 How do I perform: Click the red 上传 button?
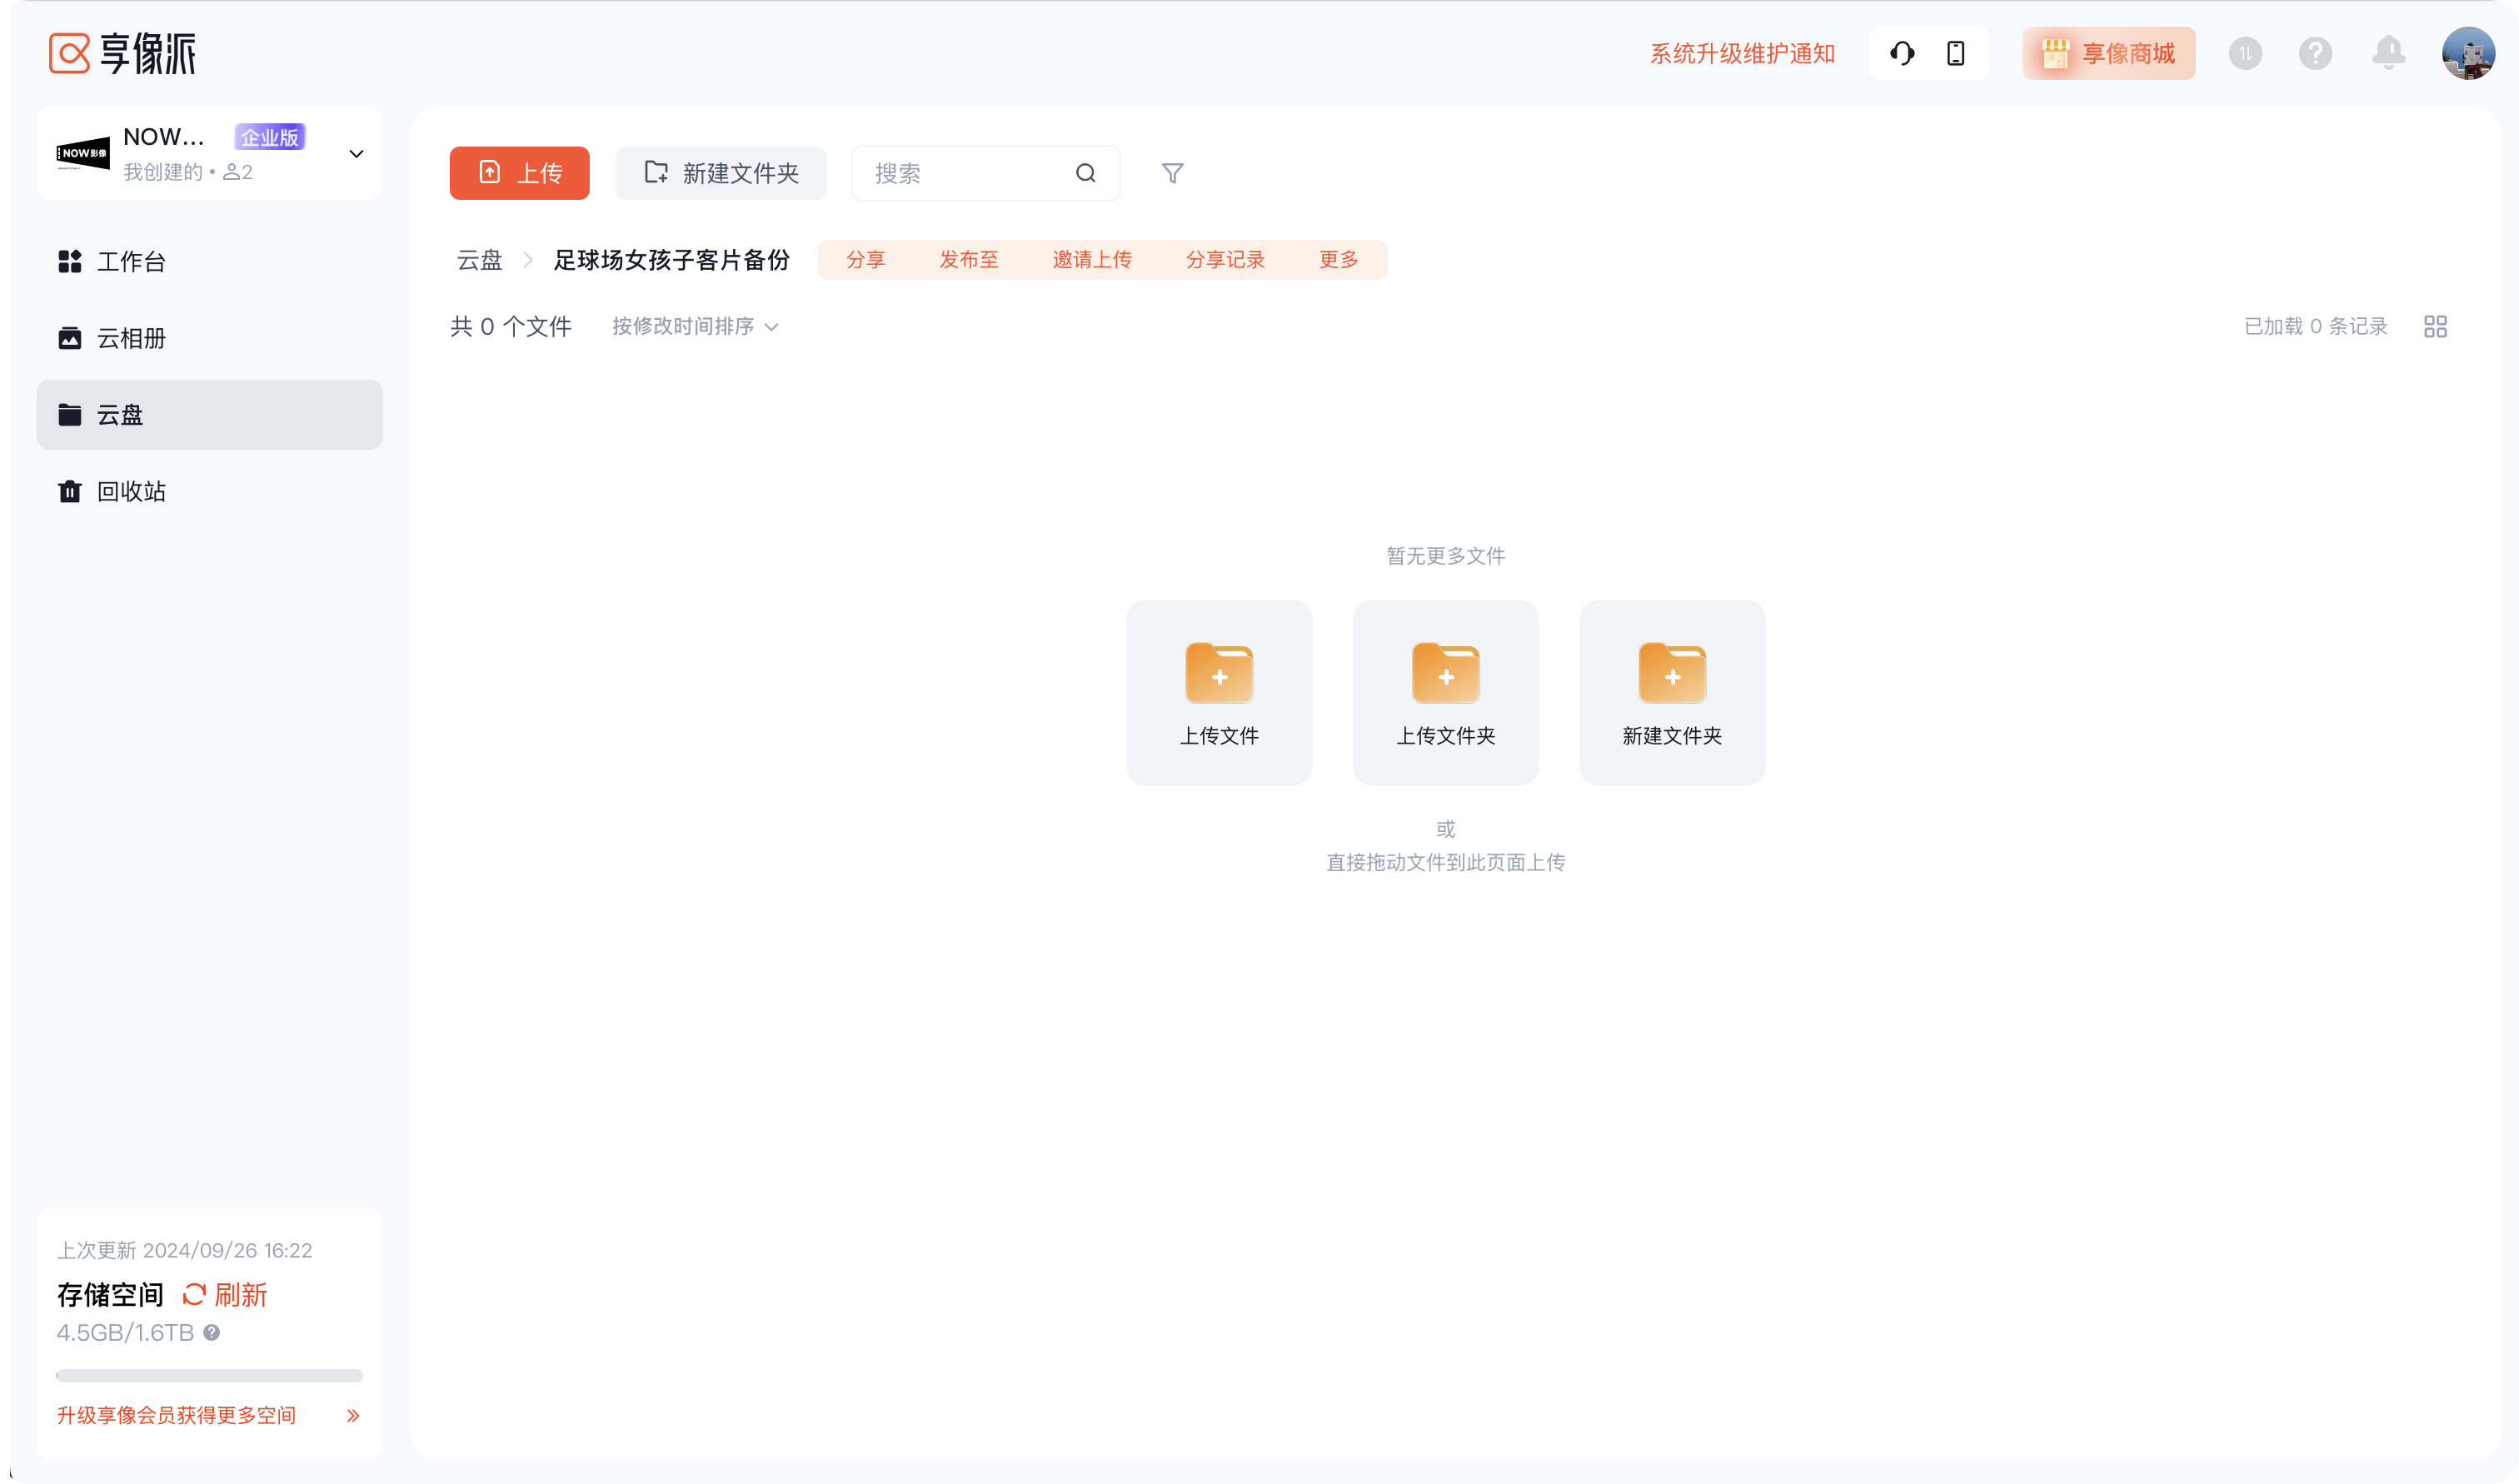click(519, 173)
